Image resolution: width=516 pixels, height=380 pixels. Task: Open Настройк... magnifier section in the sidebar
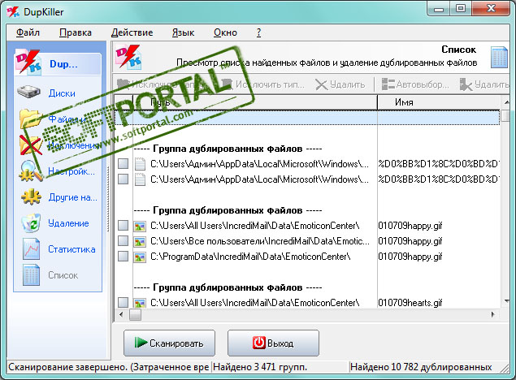[58, 171]
